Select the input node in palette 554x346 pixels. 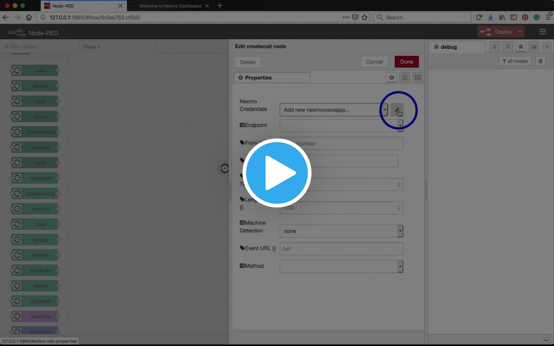tap(35, 101)
